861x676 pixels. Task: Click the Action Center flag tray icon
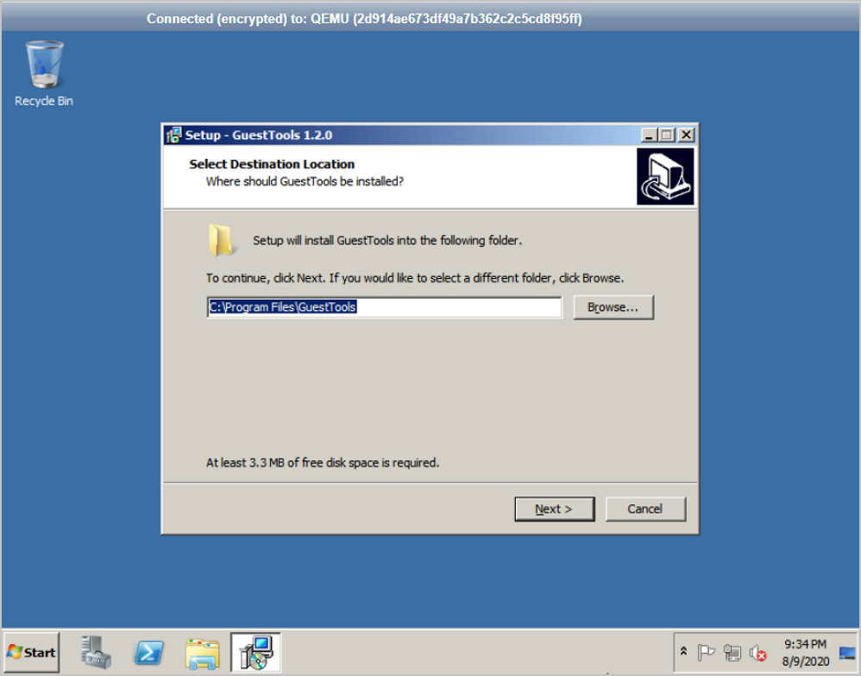pyautogui.click(x=706, y=653)
